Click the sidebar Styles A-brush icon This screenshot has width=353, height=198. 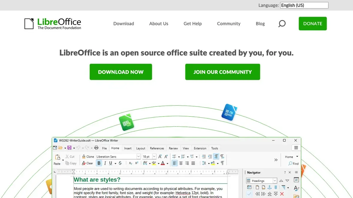296,188
